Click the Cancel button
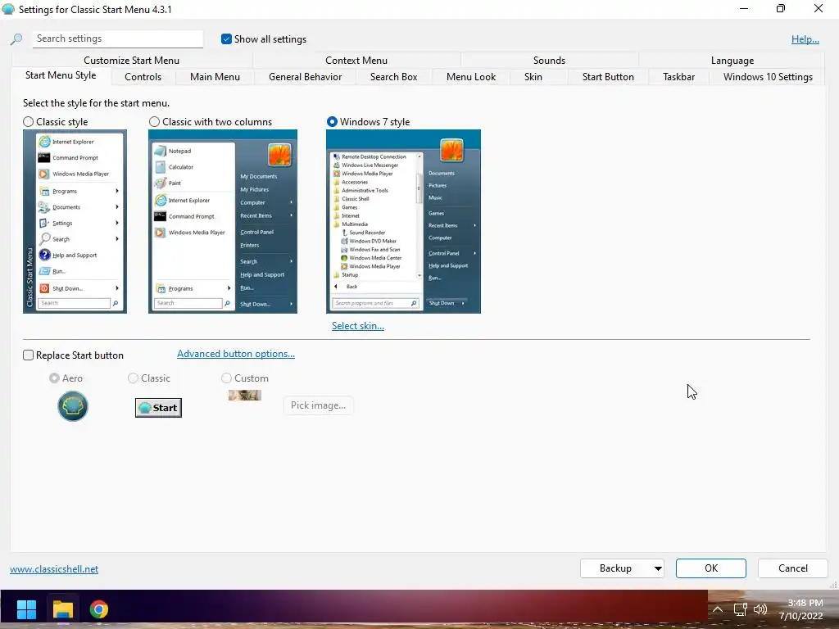The image size is (839, 629). (793, 568)
